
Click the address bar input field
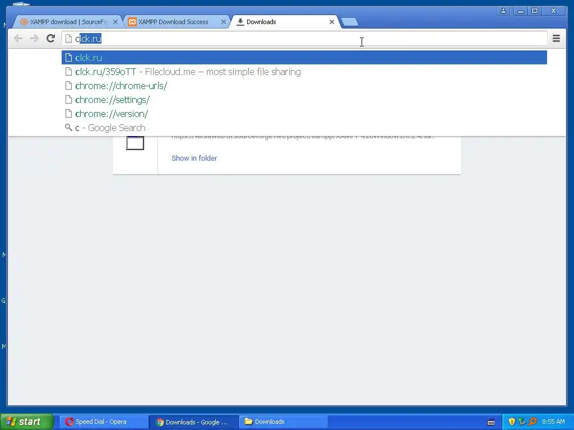[304, 39]
